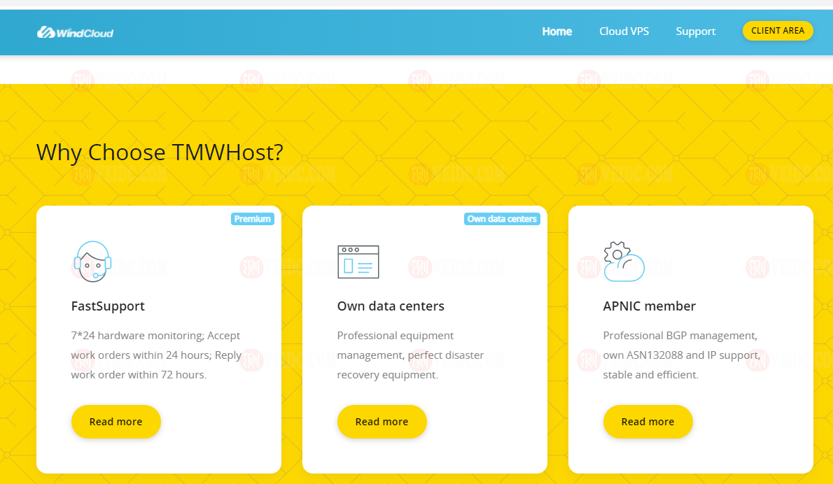Select the FastSupport card title

pos(108,306)
